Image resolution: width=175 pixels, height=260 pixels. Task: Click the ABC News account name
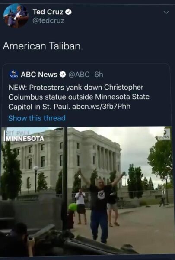click(x=39, y=75)
